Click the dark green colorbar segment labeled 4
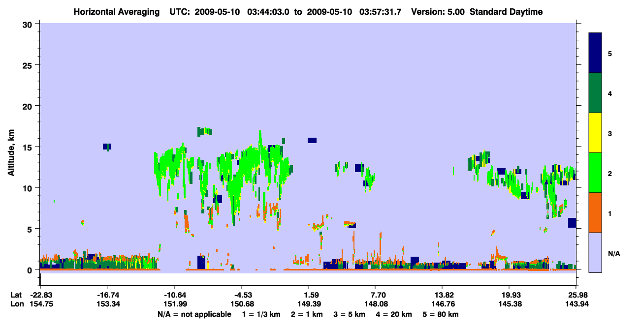 coord(595,93)
